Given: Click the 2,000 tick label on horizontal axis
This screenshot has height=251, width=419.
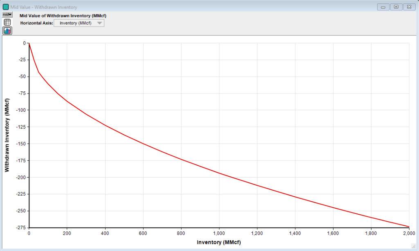Looking at the screenshot, I should (409, 233).
